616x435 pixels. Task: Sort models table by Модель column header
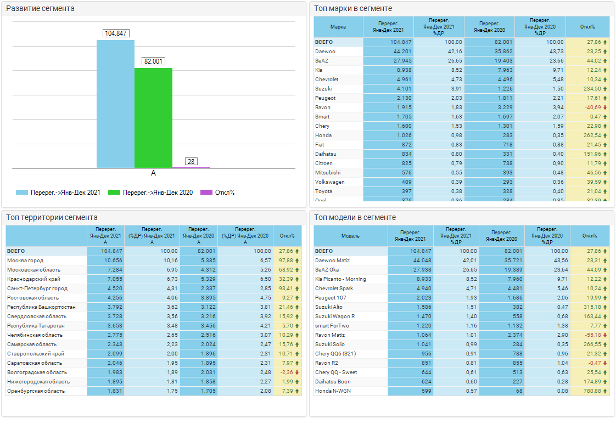(350, 236)
